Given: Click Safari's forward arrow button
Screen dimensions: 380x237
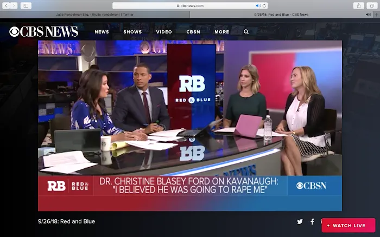Looking at the screenshot, I should pos(14,5).
